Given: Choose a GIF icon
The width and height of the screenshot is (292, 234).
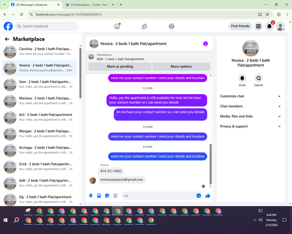Looking at the screenshot, I should [116, 195].
